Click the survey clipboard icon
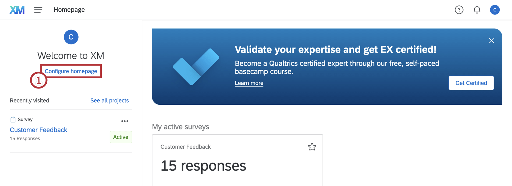Viewport: 512px width, 186px height. coord(13,119)
